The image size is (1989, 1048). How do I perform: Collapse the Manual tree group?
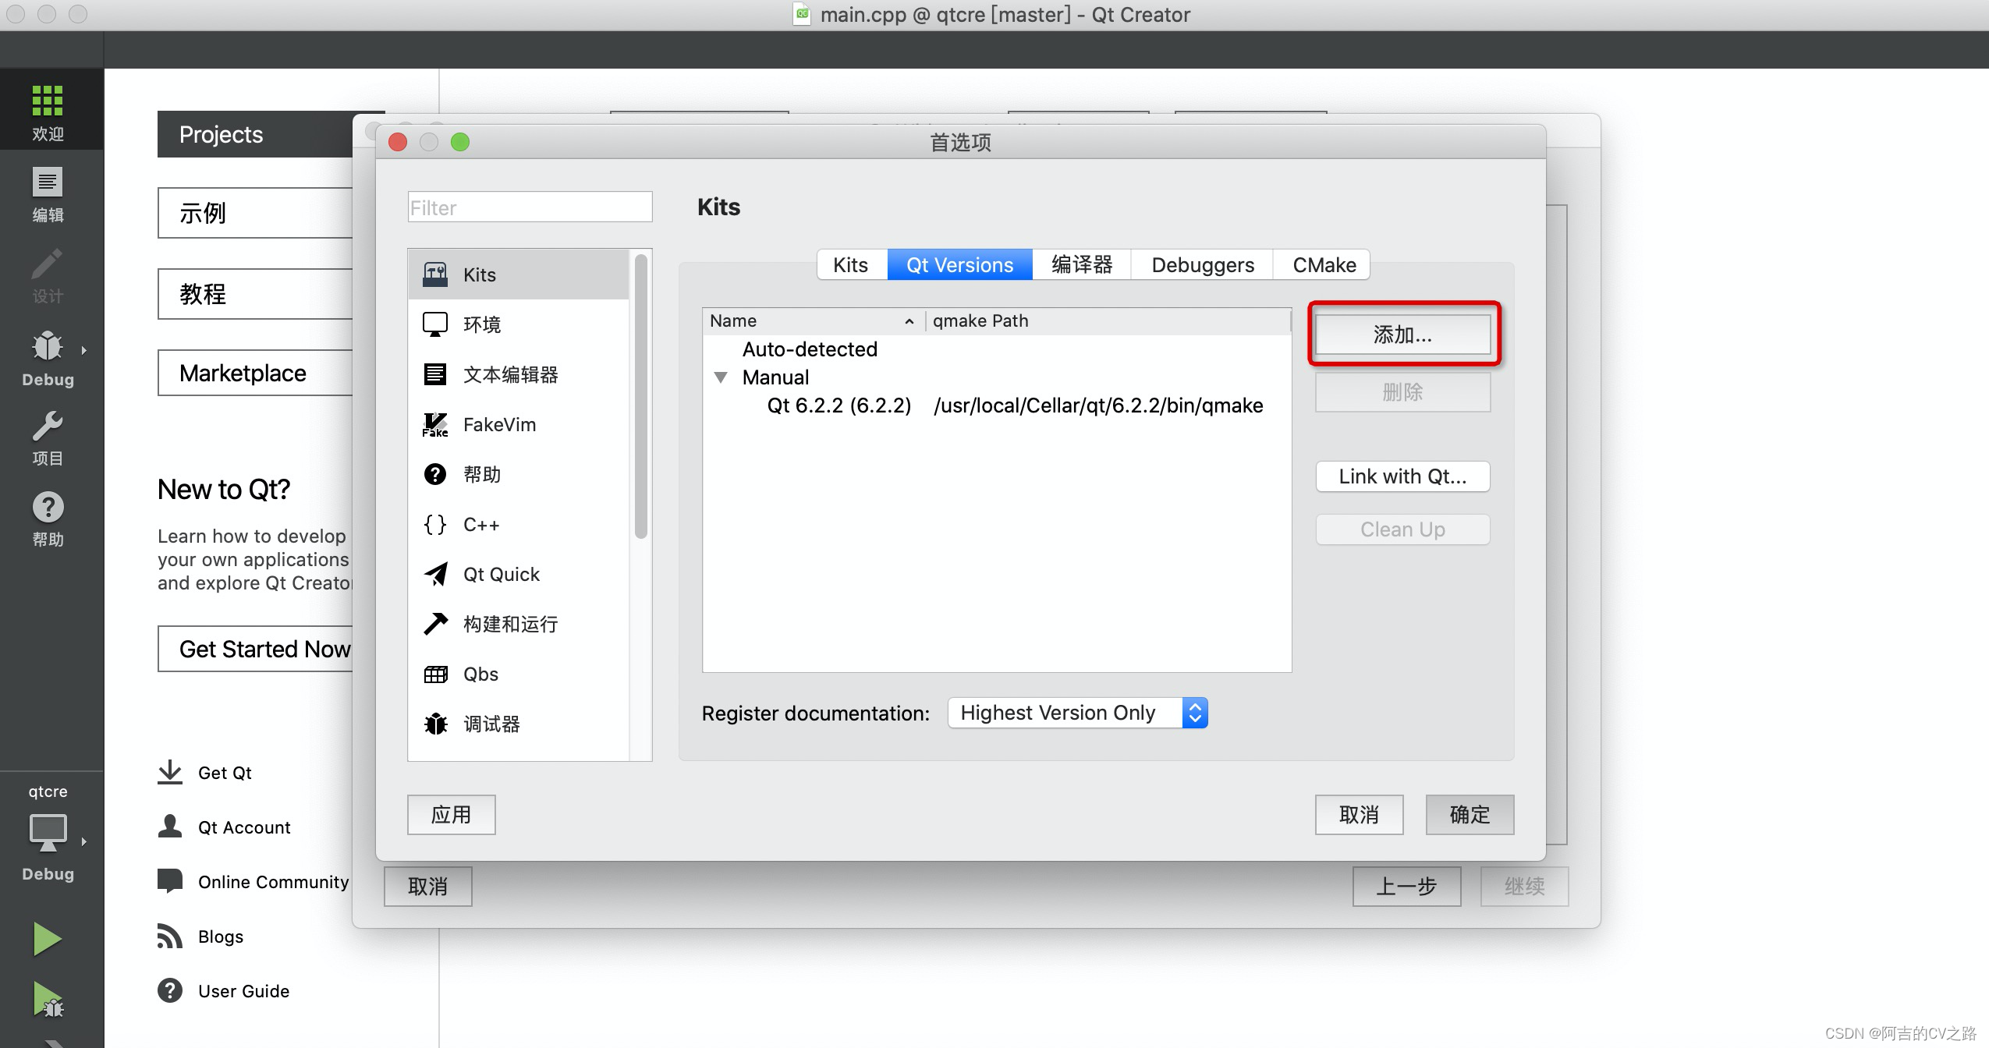tap(721, 377)
